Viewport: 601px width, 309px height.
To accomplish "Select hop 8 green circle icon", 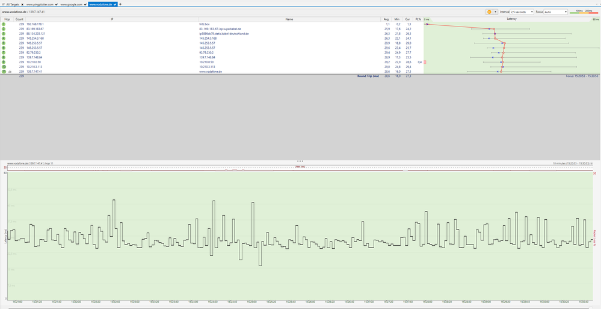I will point(4,57).
